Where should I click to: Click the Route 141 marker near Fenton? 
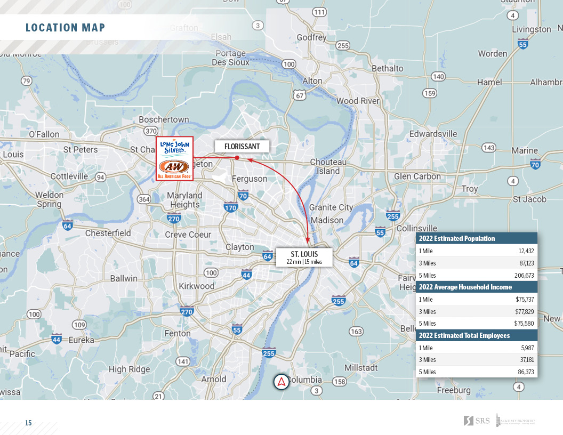[x=183, y=361]
